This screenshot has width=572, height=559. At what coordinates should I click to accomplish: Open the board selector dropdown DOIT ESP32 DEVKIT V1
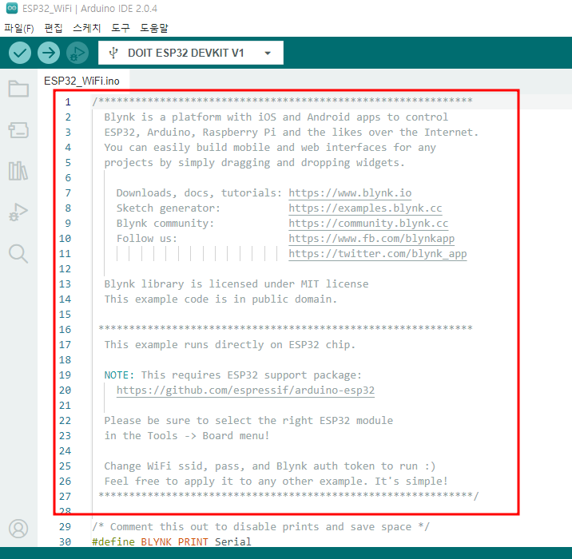[191, 53]
